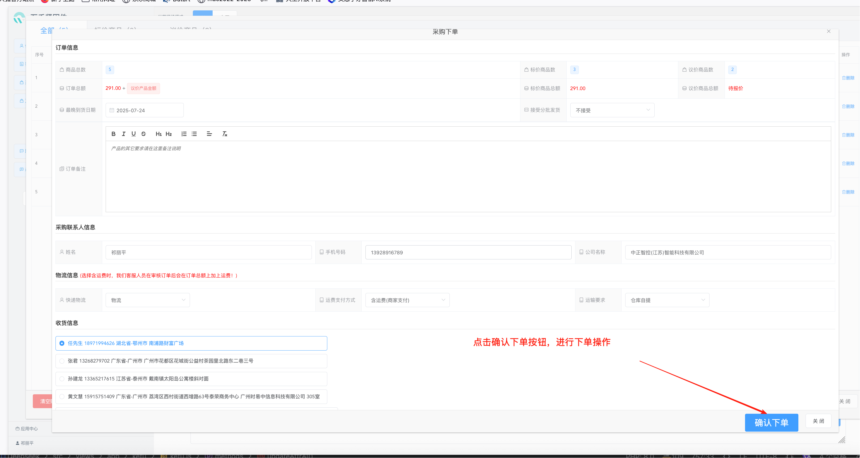Close the 采购下单 dialog with X
The height and width of the screenshot is (458, 860).
pyautogui.click(x=829, y=31)
